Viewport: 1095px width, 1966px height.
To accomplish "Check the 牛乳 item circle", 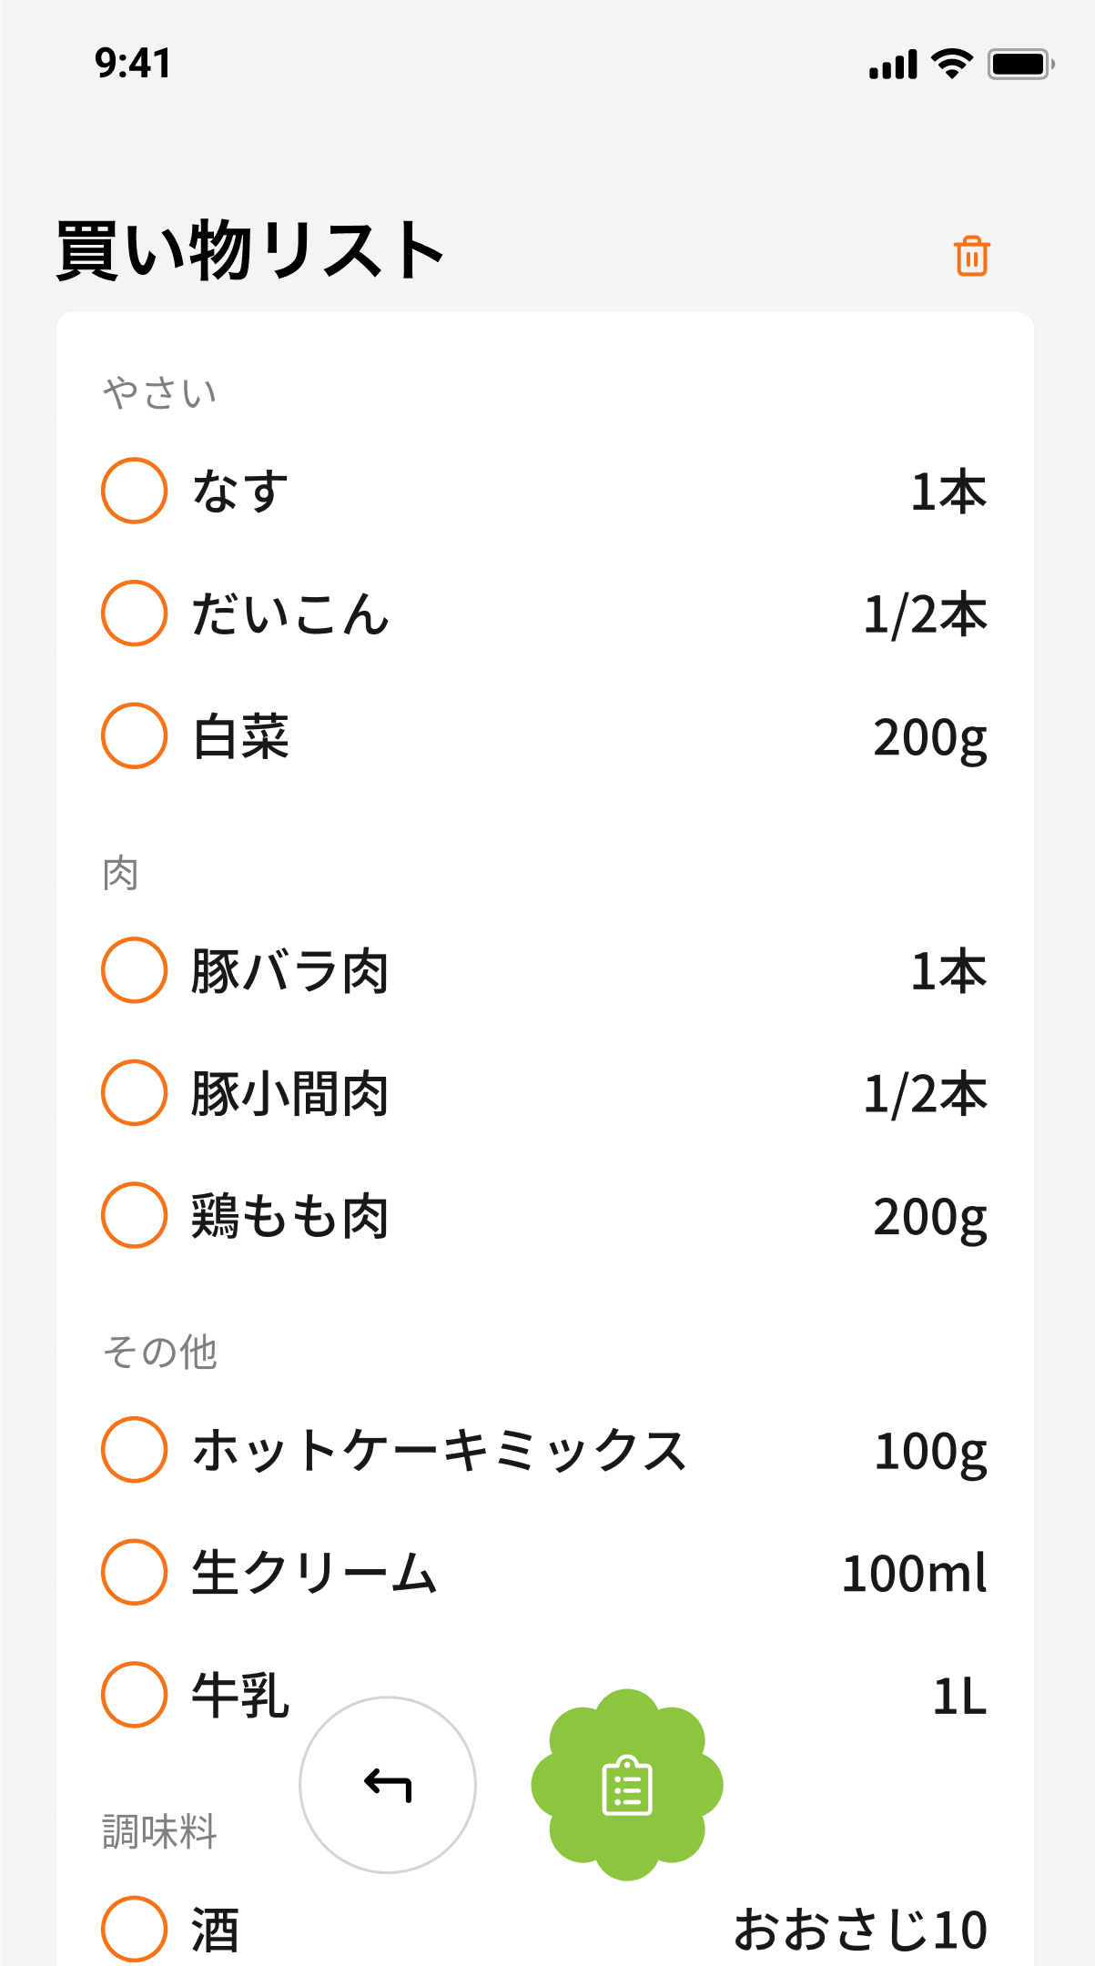I will 134,1695.
